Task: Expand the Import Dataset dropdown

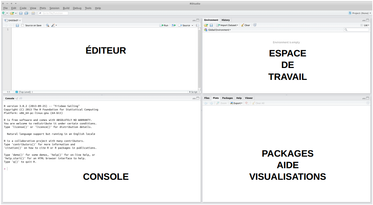Action: click(228, 25)
